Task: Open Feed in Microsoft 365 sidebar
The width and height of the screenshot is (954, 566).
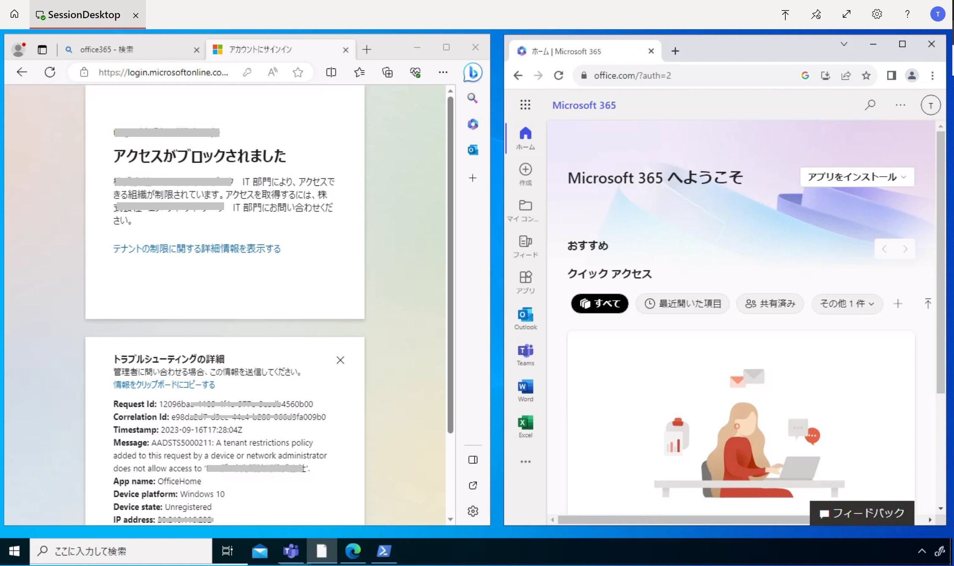Action: 526,246
